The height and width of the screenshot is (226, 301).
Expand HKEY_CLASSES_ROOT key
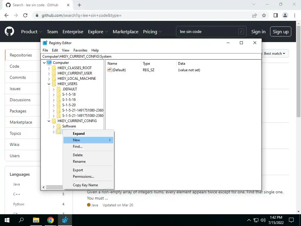(49, 68)
